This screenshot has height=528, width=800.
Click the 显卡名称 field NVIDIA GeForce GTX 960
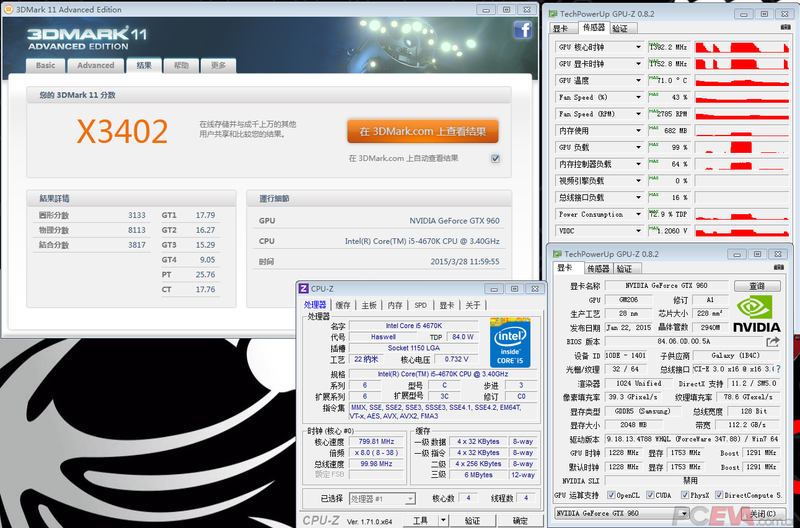[x=666, y=285]
